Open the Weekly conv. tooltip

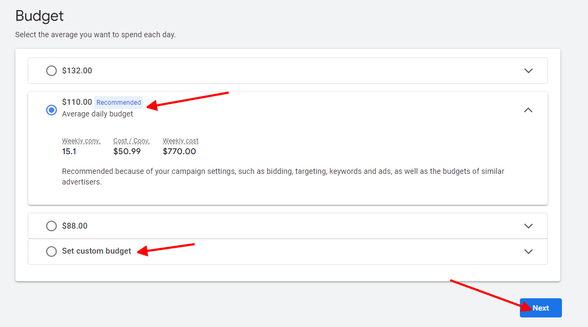81,140
